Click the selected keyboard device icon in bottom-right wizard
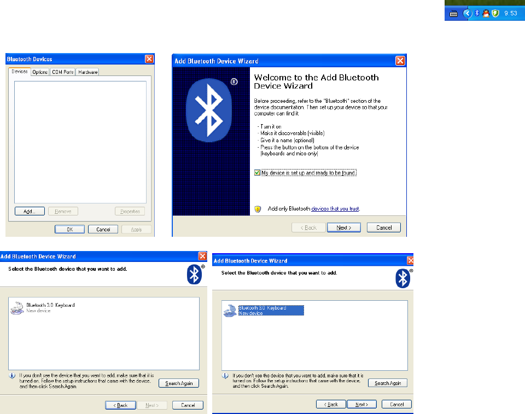 230,311
